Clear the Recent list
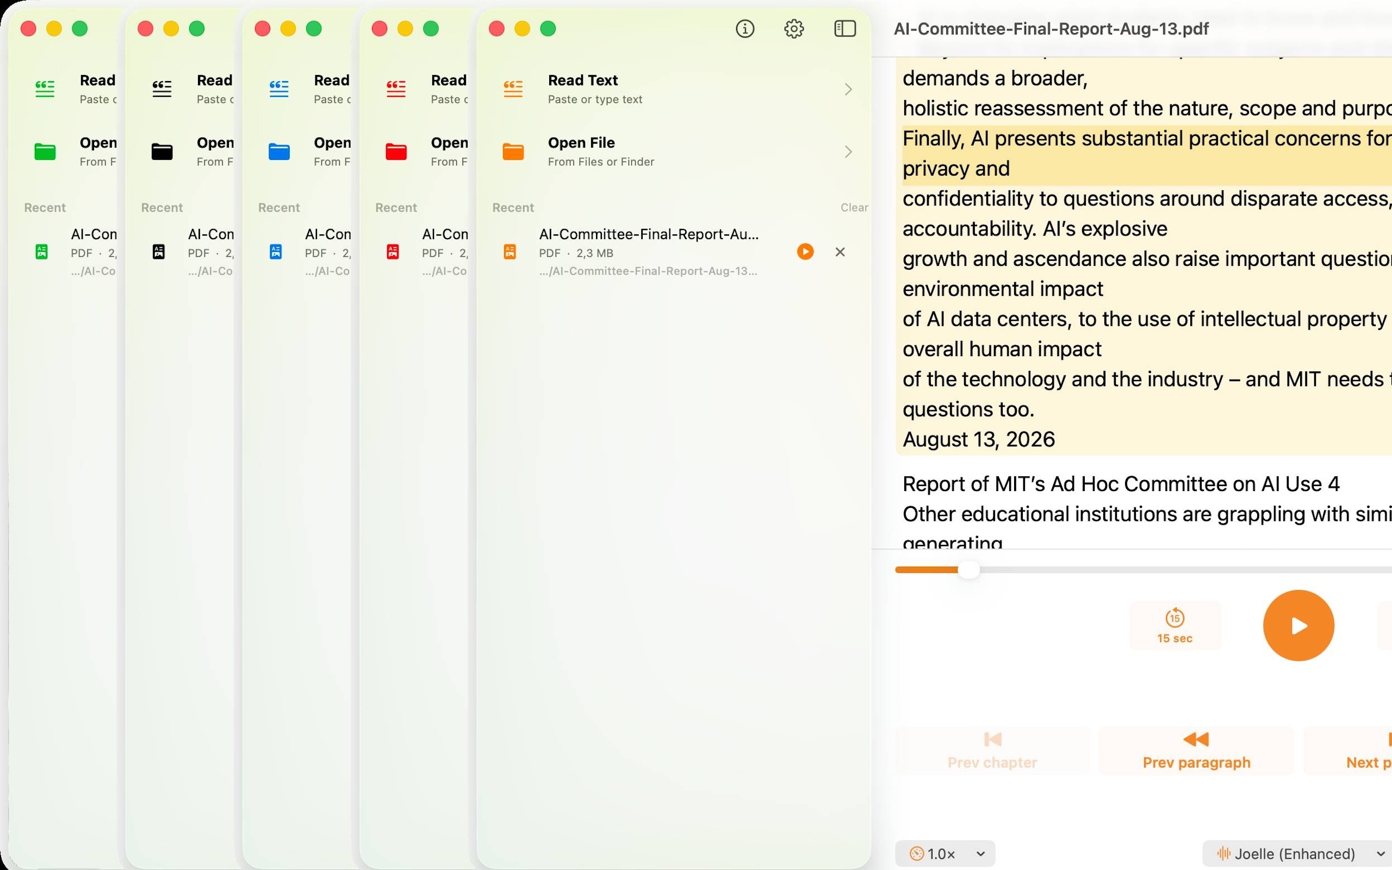The height and width of the screenshot is (870, 1392). pos(854,208)
